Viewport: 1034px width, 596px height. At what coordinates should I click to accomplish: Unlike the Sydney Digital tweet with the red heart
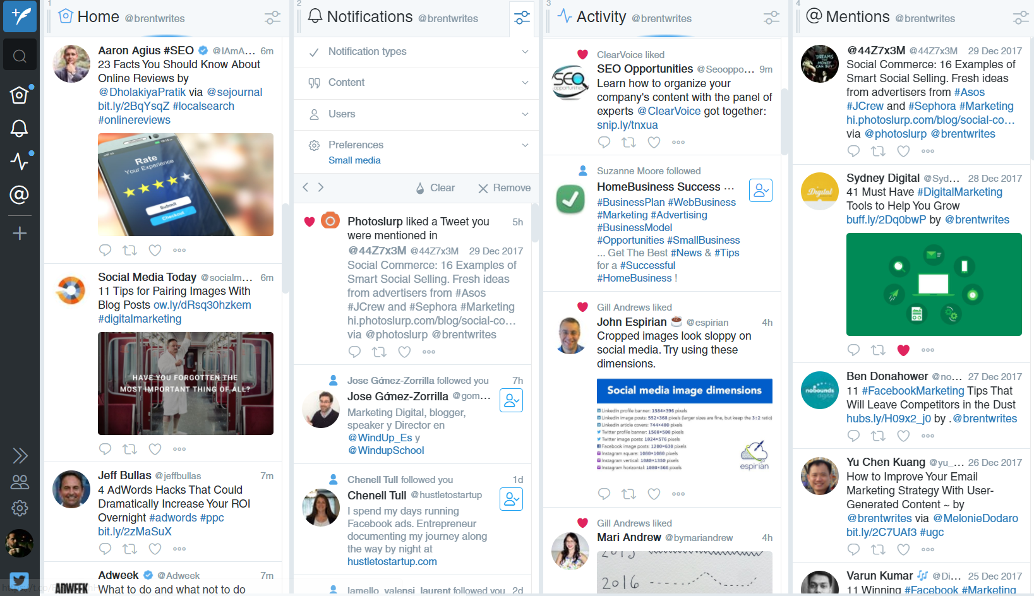(x=903, y=350)
